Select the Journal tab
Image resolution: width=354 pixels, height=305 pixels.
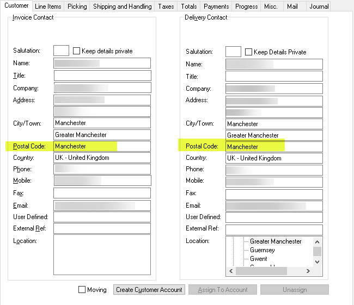point(319,7)
